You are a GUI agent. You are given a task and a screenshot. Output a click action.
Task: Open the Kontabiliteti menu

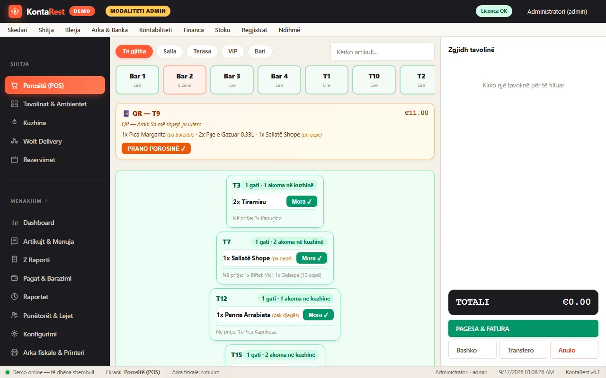coord(155,30)
